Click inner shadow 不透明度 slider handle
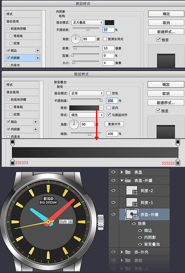 pyautogui.click(x=88, y=29)
